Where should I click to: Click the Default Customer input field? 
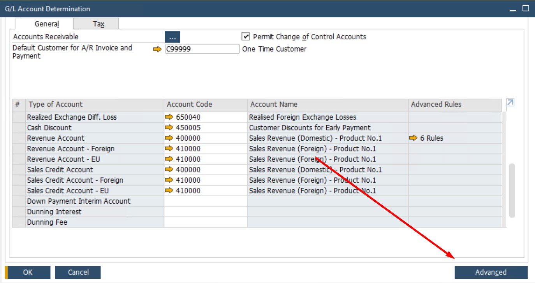point(202,49)
